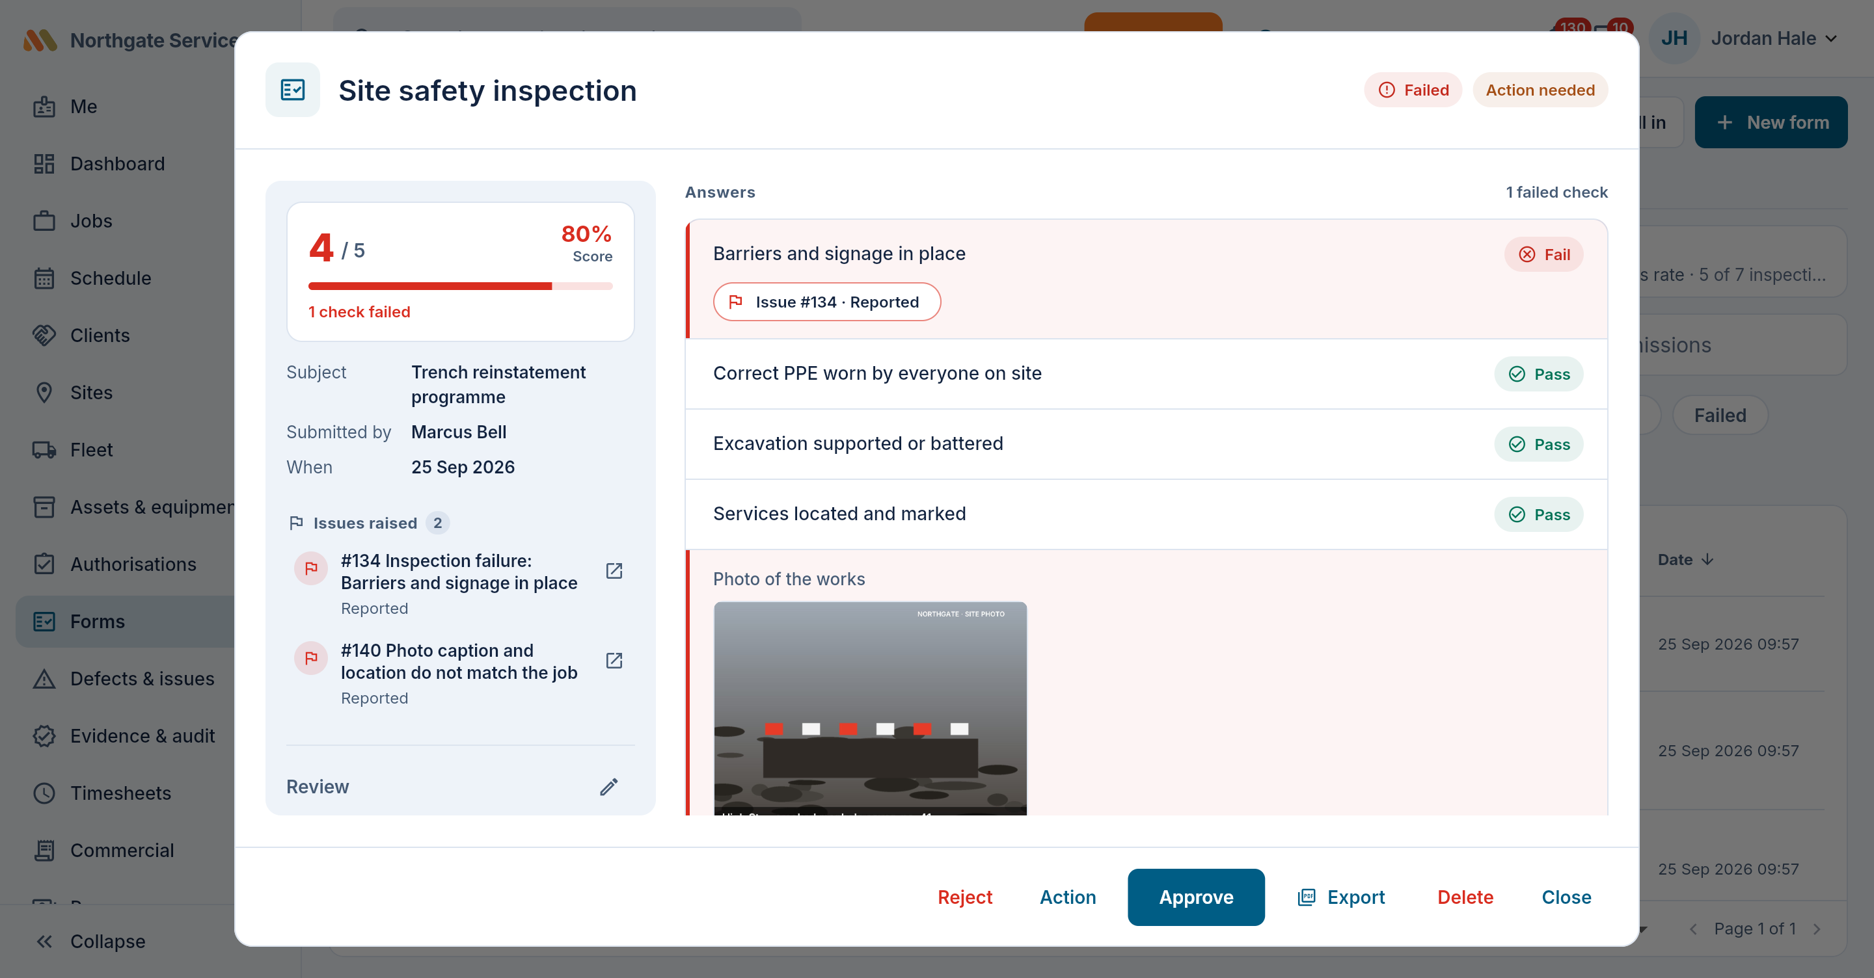Click the Assets & equipment box icon

[44, 507]
